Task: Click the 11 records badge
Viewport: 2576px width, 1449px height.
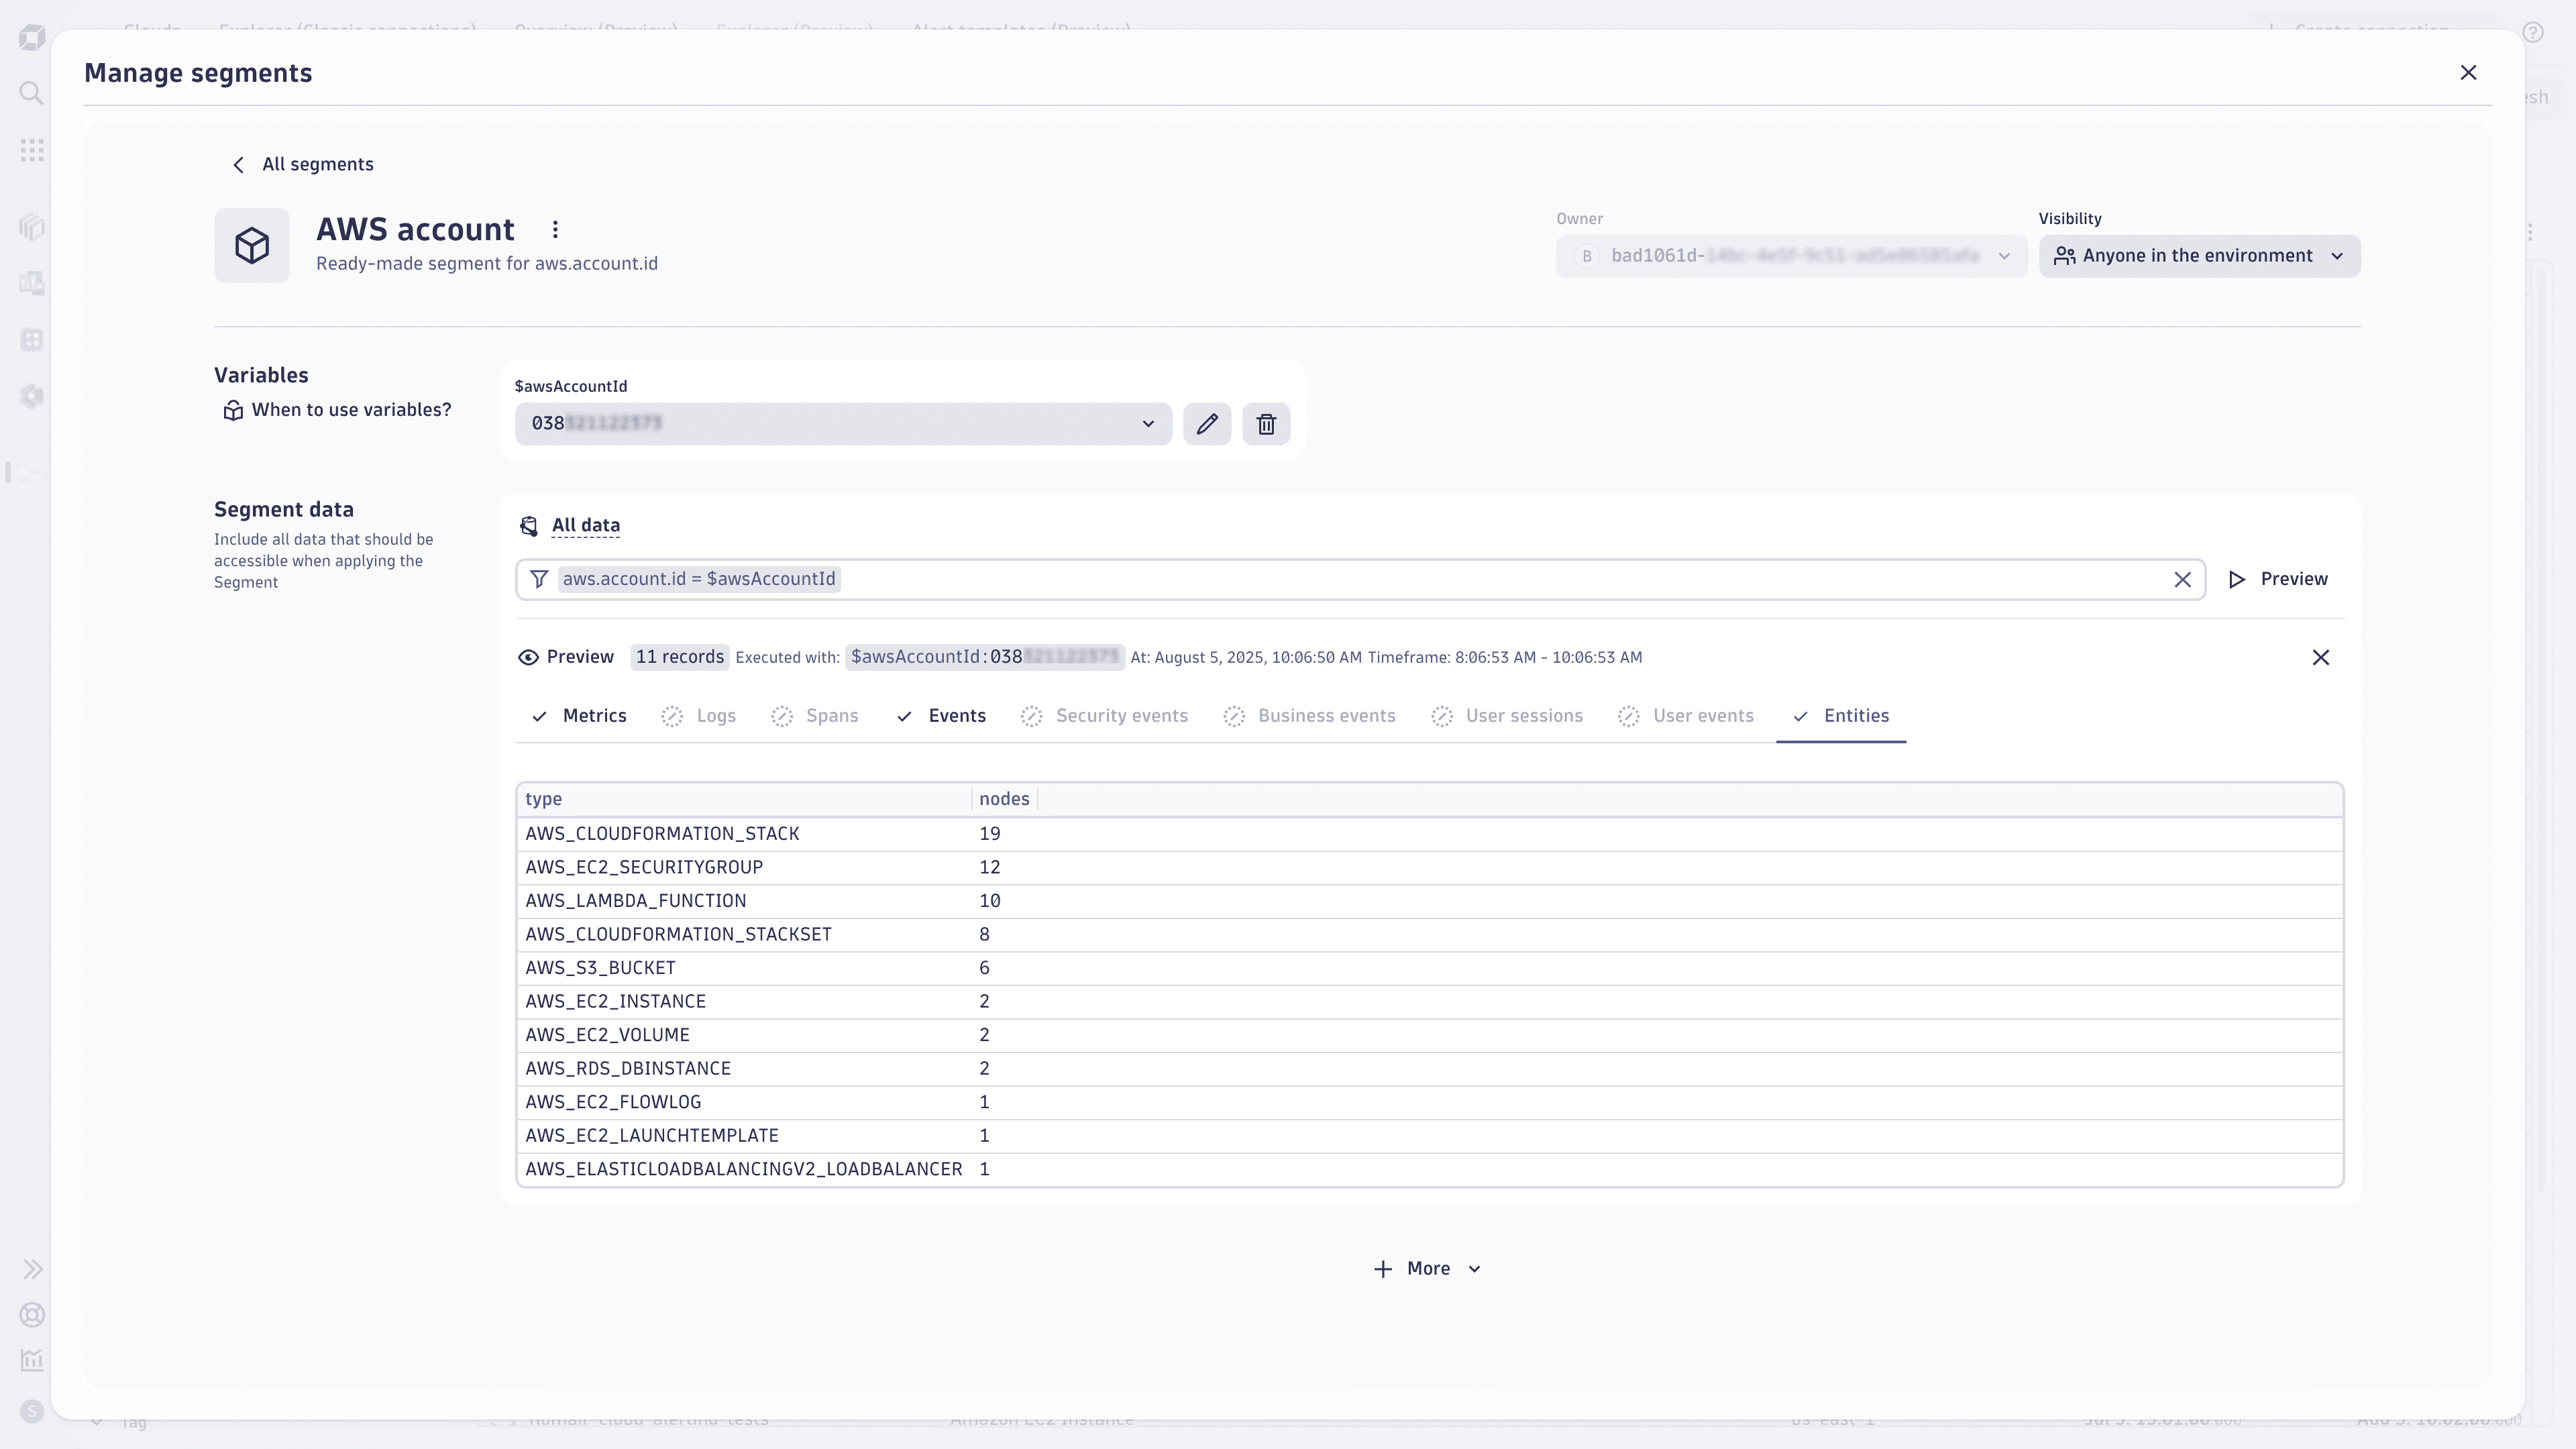Action: click(679, 657)
